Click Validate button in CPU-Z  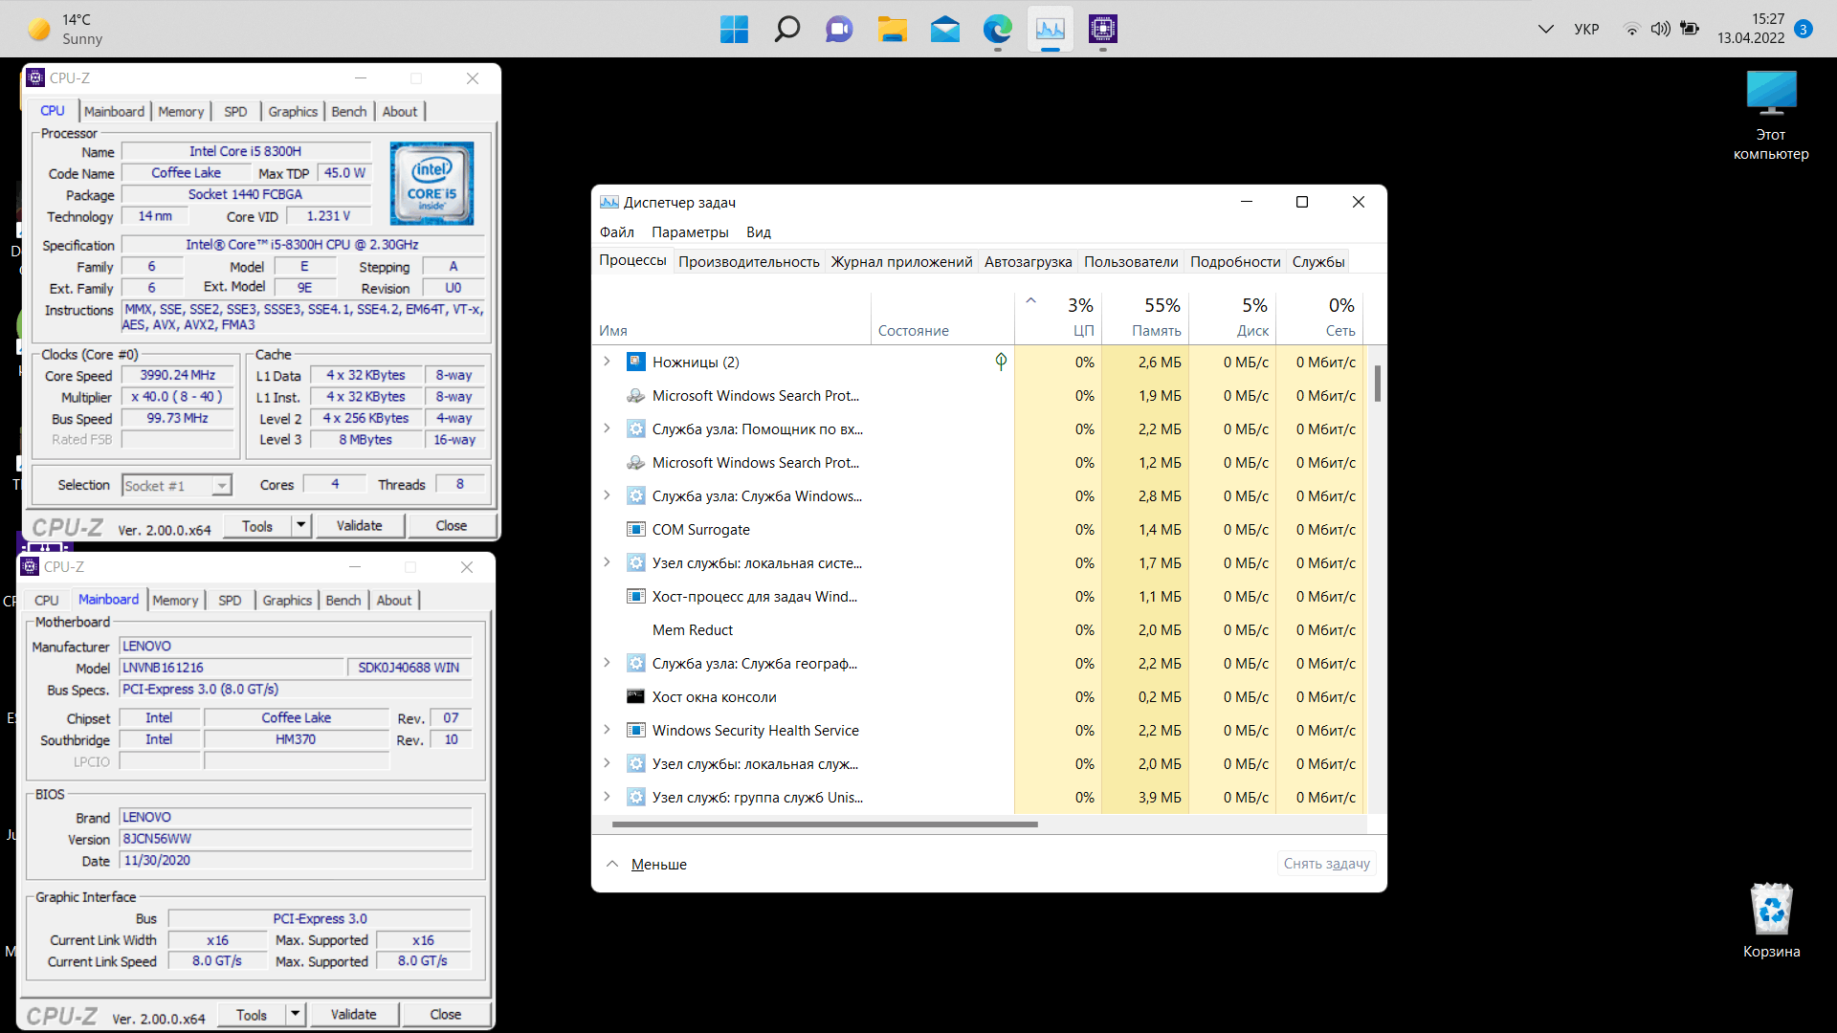point(360,526)
